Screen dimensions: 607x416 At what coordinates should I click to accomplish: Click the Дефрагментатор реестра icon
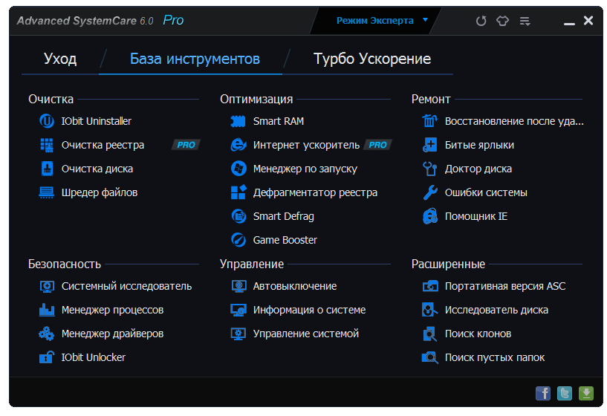tap(238, 192)
